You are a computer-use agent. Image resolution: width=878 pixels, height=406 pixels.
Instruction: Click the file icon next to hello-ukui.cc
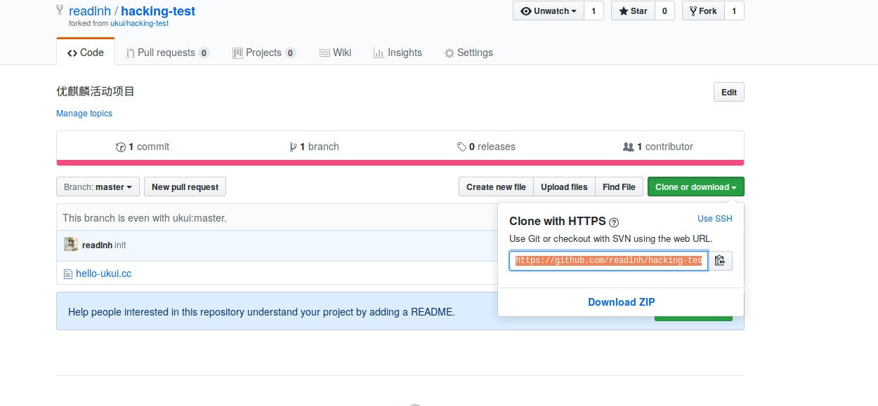point(67,274)
